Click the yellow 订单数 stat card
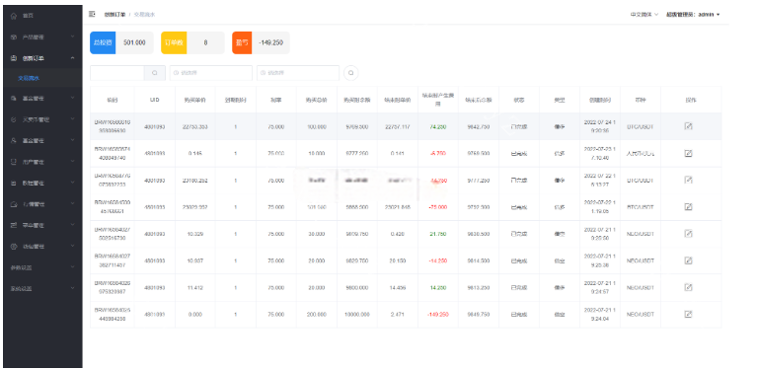 click(192, 42)
